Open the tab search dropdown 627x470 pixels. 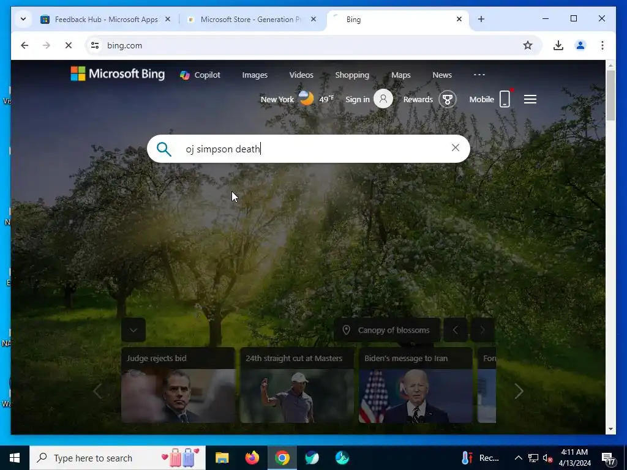click(x=23, y=19)
